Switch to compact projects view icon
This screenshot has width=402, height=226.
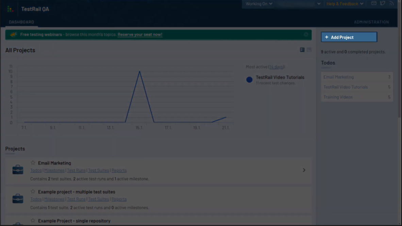[x=309, y=50]
